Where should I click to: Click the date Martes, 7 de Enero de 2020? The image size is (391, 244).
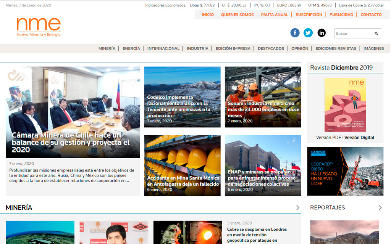tap(28, 5)
